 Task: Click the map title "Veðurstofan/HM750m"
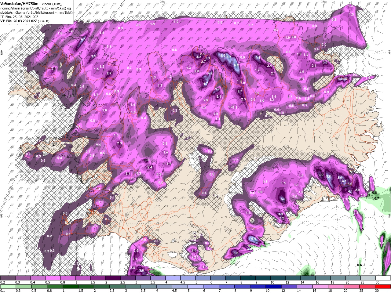[x=20, y=3]
